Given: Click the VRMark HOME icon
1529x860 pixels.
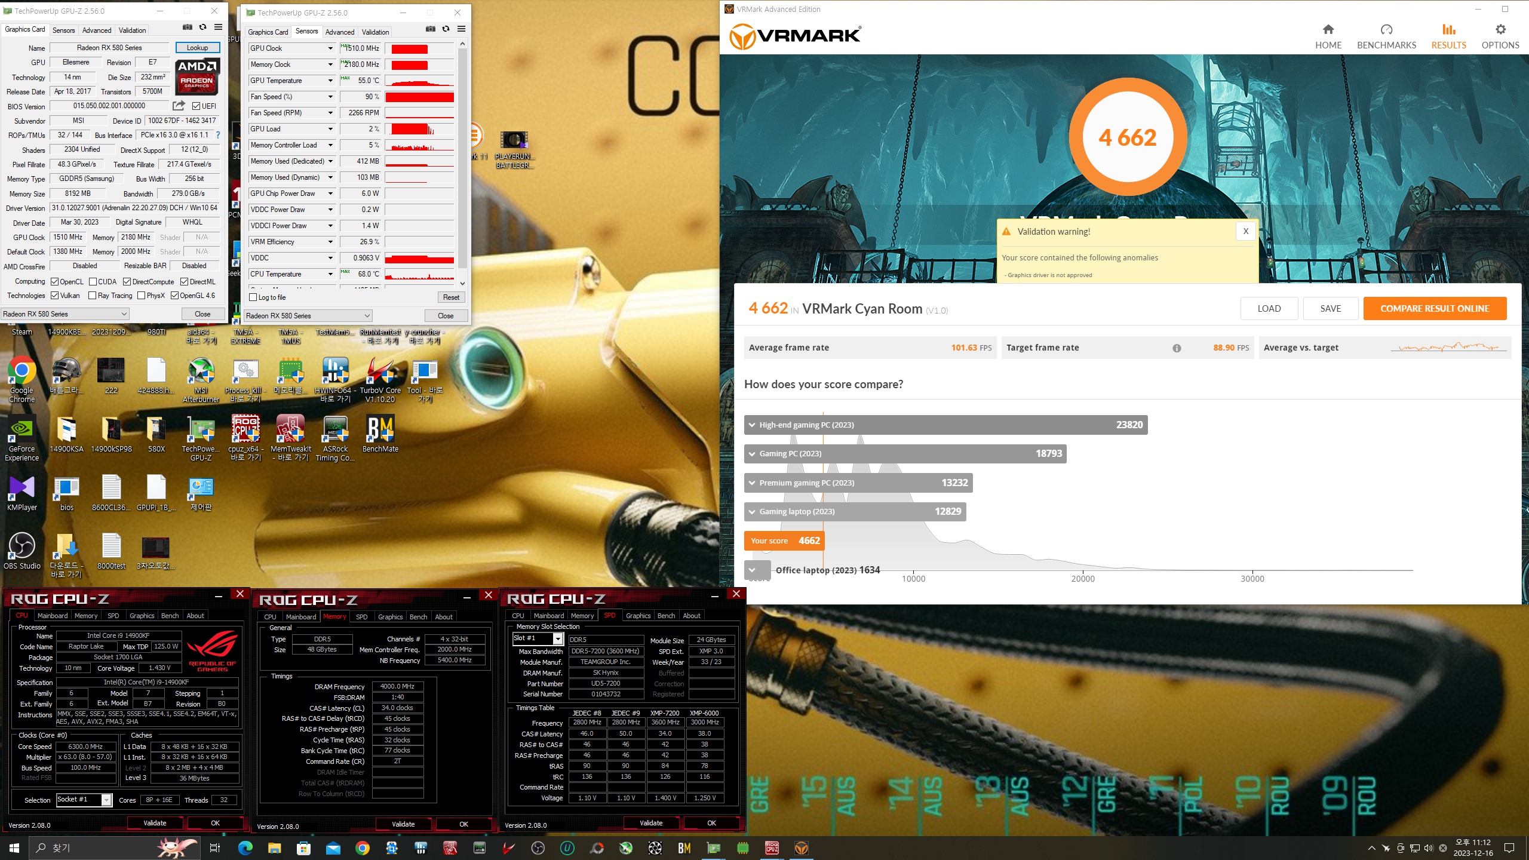Looking at the screenshot, I should coord(1328,29).
